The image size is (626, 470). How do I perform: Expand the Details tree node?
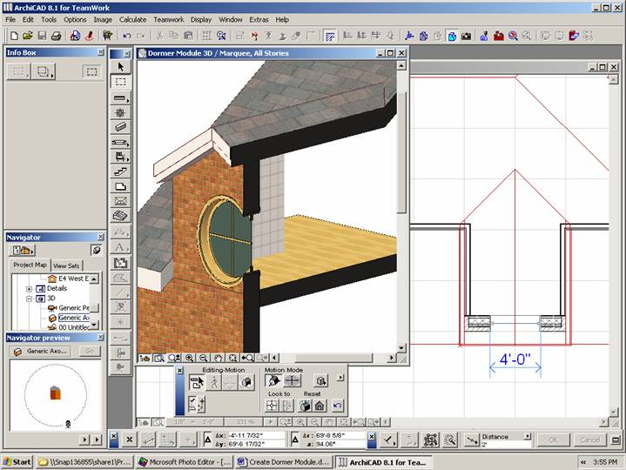(x=29, y=288)
